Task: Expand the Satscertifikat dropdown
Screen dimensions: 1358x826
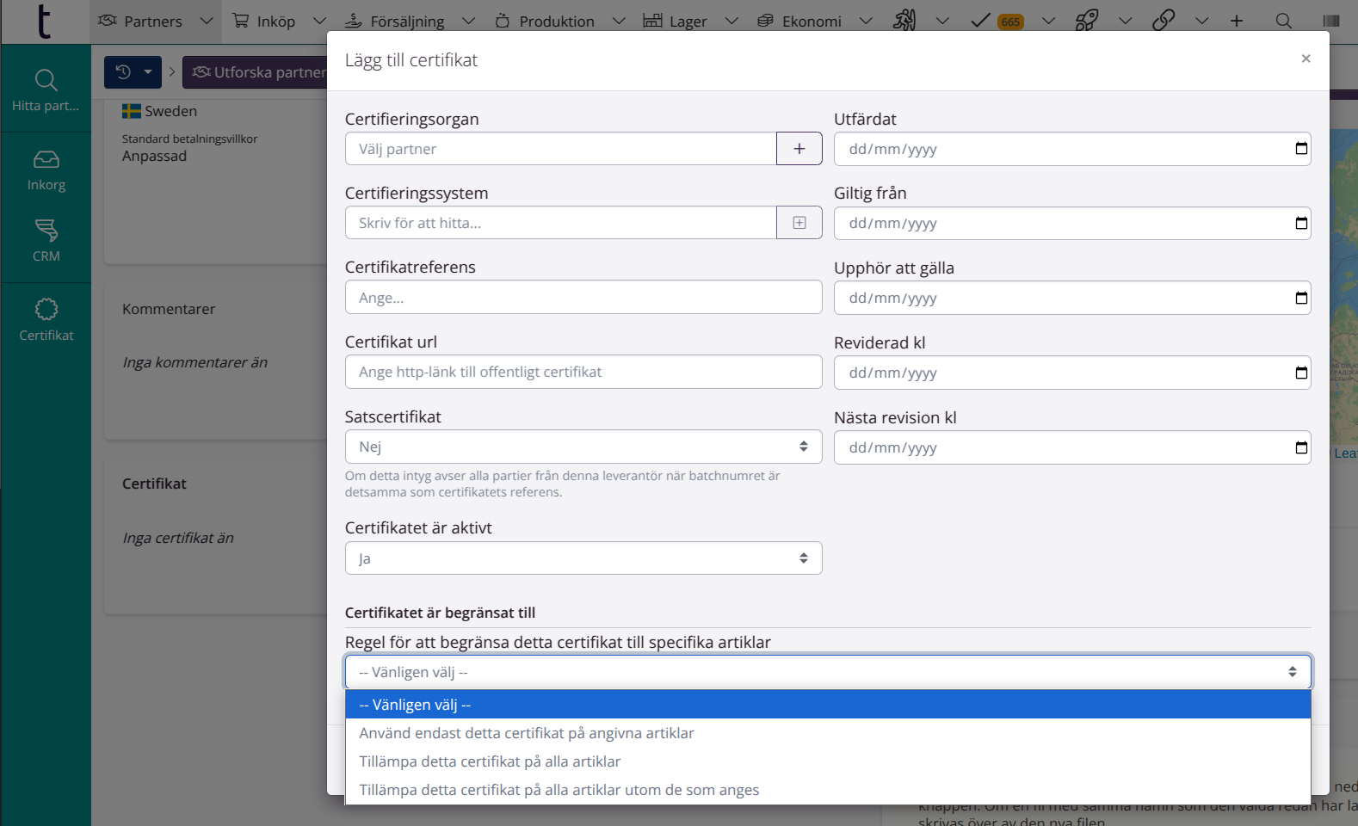Action: click(583, 447)
